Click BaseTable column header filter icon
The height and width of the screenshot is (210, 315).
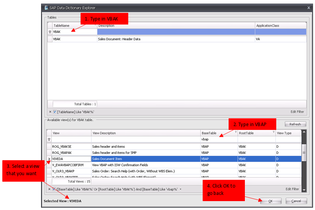pos(235,132)
